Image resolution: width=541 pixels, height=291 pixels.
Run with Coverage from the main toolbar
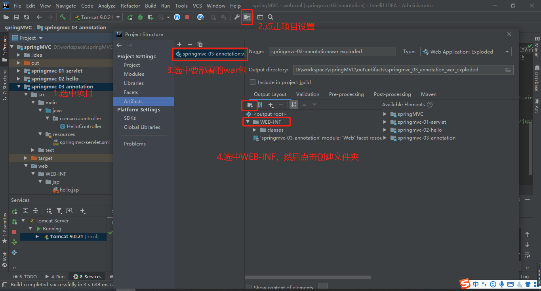pyautogui.click(x=150, y=17)
